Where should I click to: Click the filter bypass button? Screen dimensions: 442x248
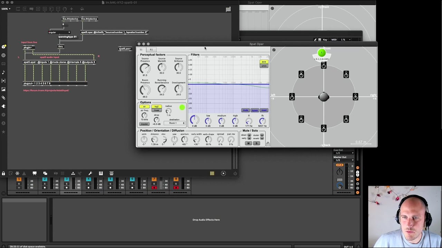(x=254, y=110)
